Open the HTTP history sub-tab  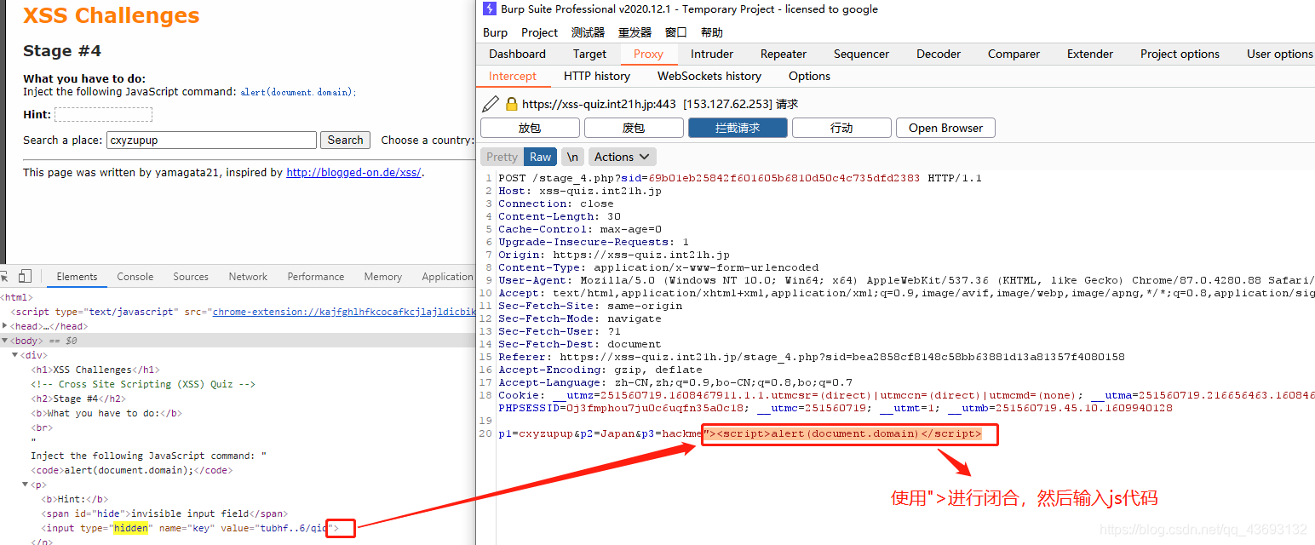pos(597,76)
